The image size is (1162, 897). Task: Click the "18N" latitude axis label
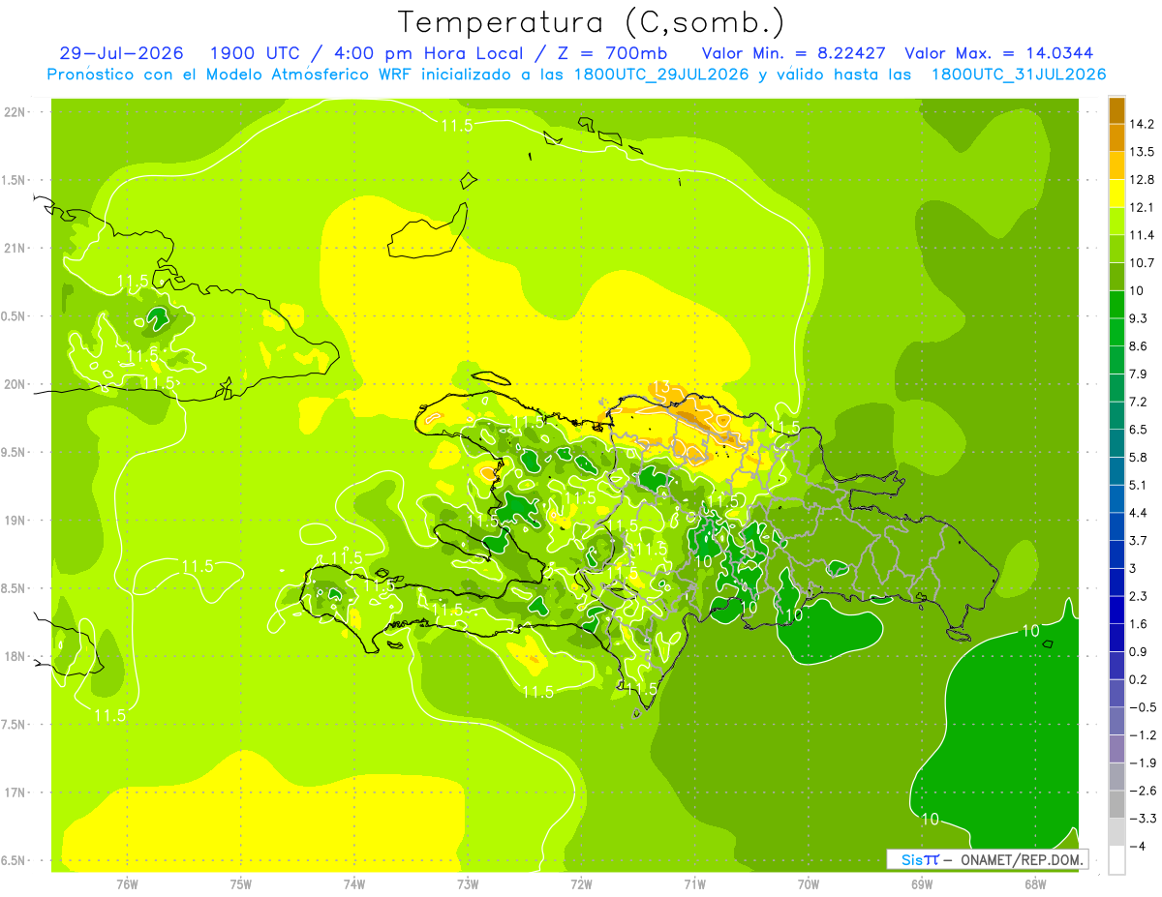[15, 657]
